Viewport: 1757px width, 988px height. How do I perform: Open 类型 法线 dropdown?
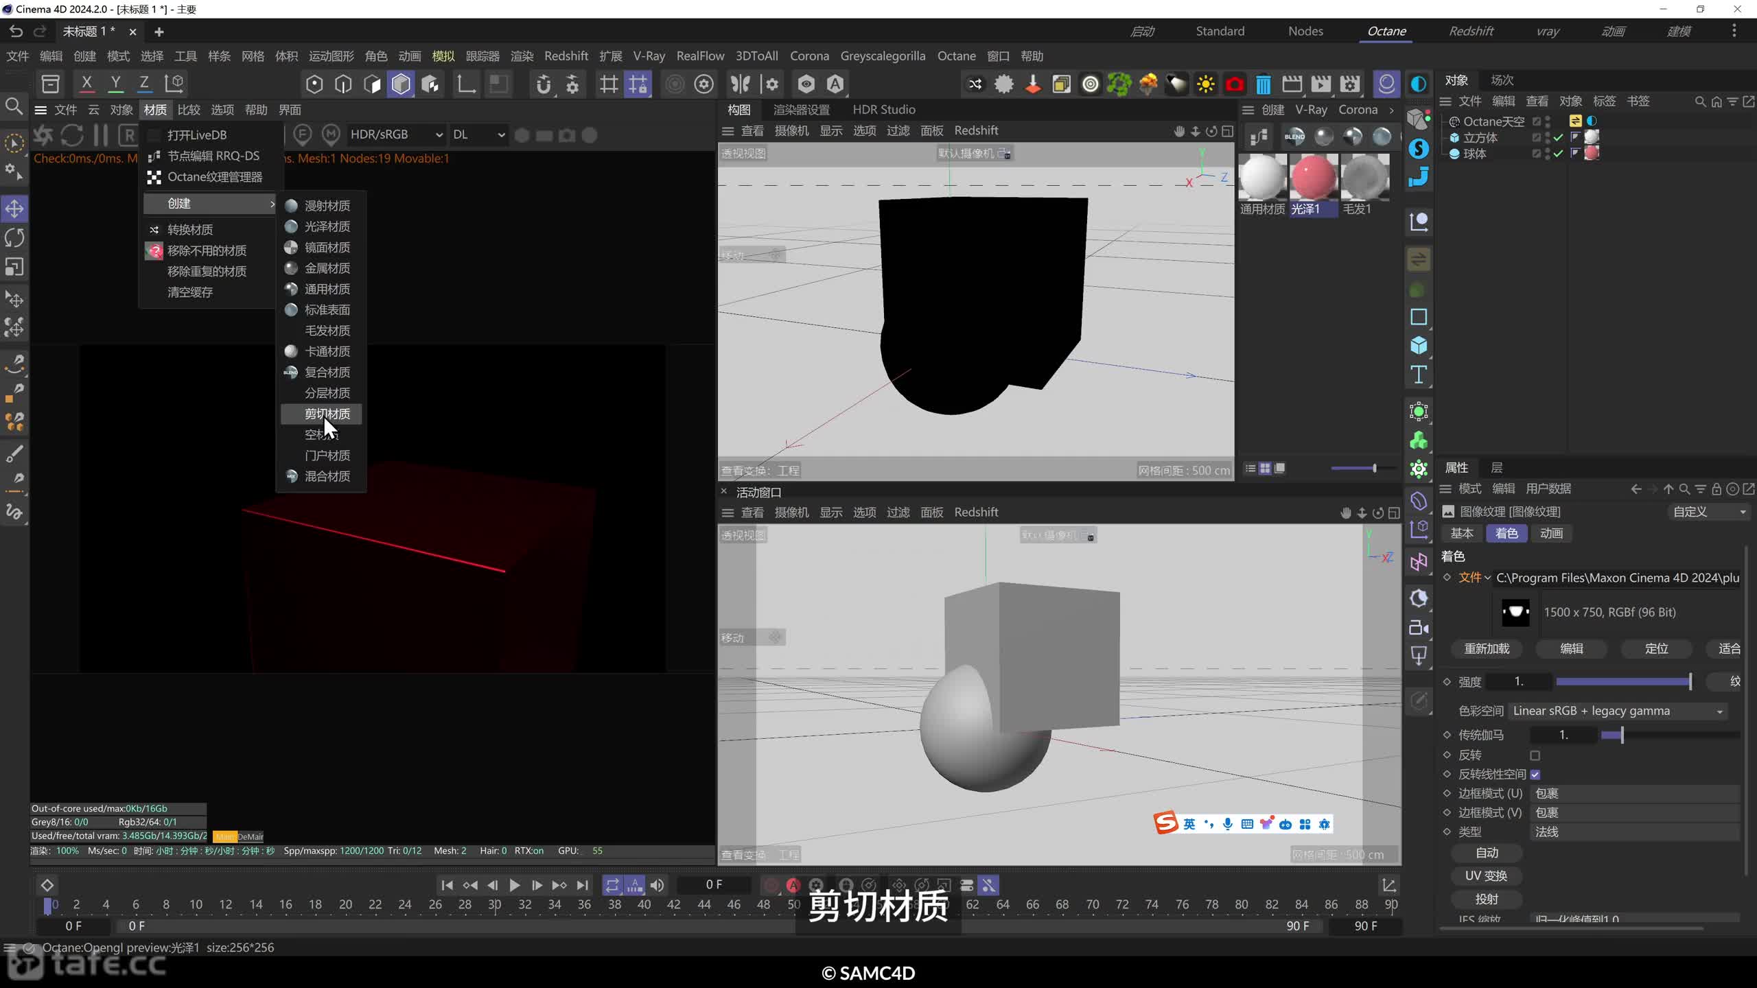tap(1635, 832)
